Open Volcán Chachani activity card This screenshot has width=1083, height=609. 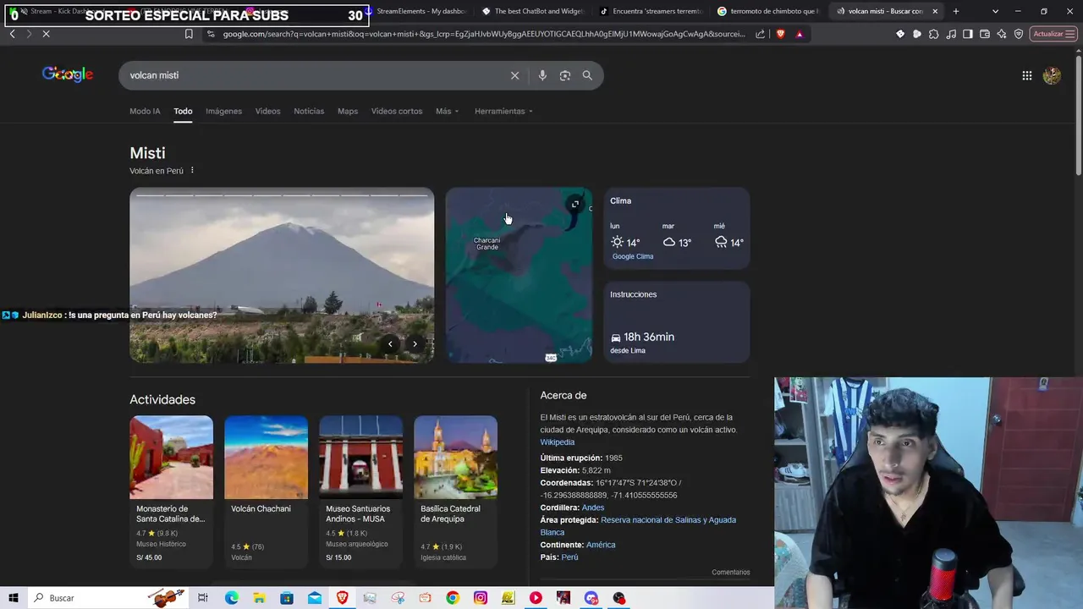coord(267,491)
